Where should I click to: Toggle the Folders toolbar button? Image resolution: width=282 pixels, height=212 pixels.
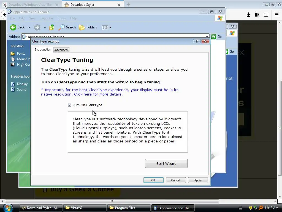click(x=88, y=27)
